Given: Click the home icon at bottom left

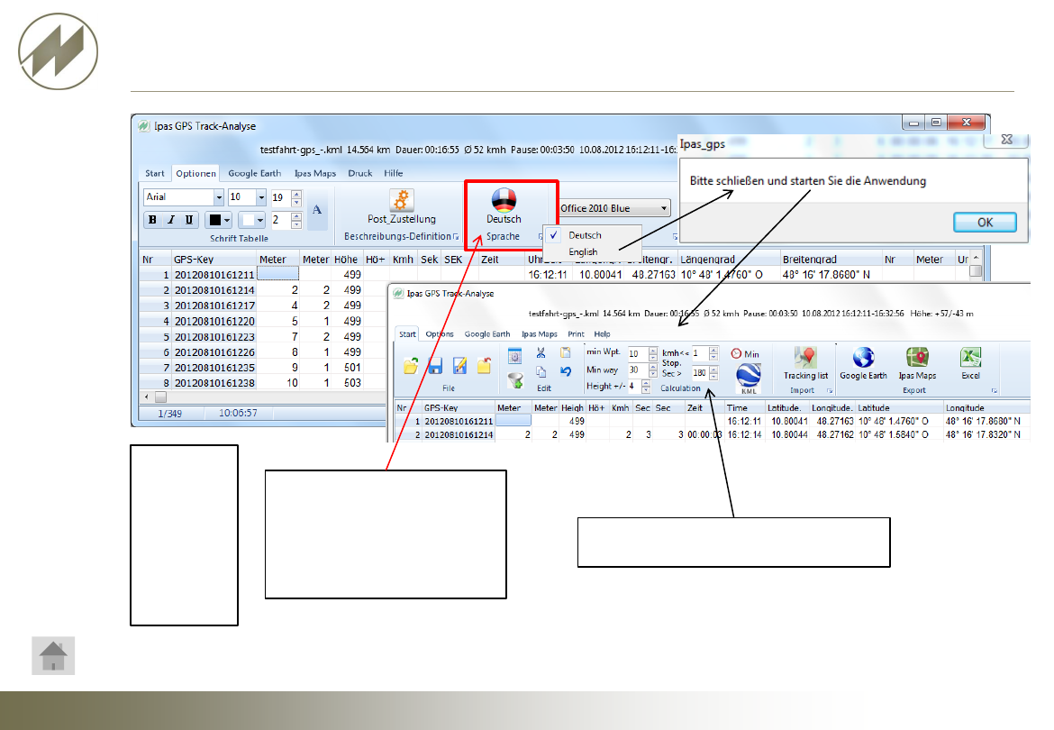Looking at the screenshot, I should pyautogui.click(x=53, y=656).
